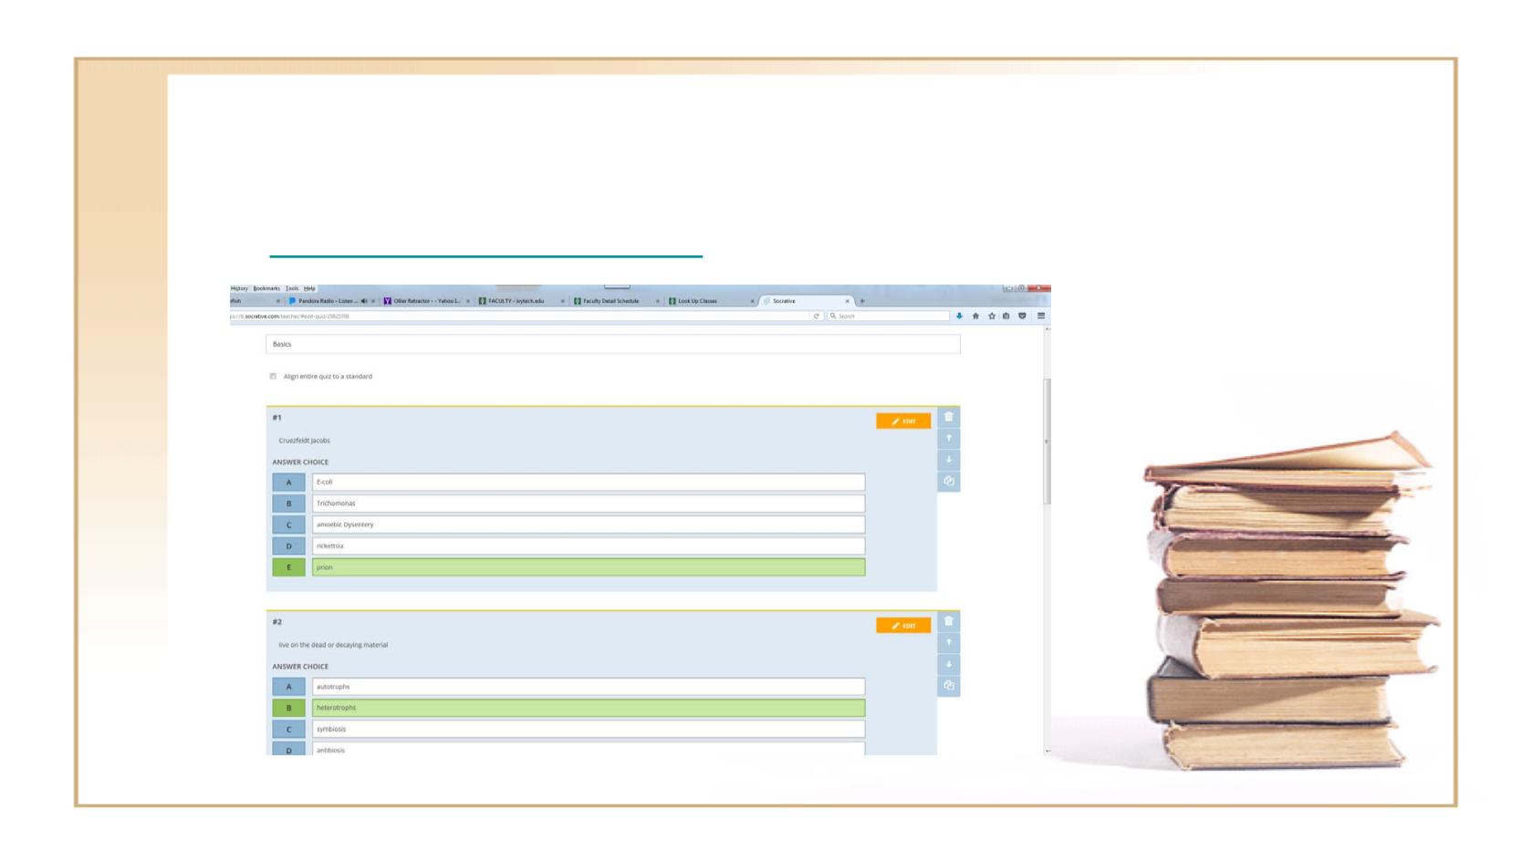Mark choice A 'E-coli' as correct
Image resolution: width=1533 pixels, height=862 pixels.
[288, 481]
